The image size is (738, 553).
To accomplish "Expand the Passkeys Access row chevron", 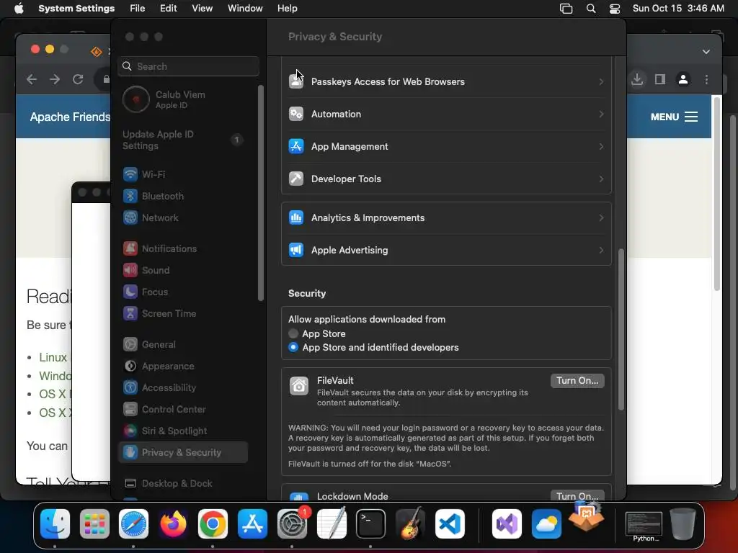I will [x=601, y=82].
